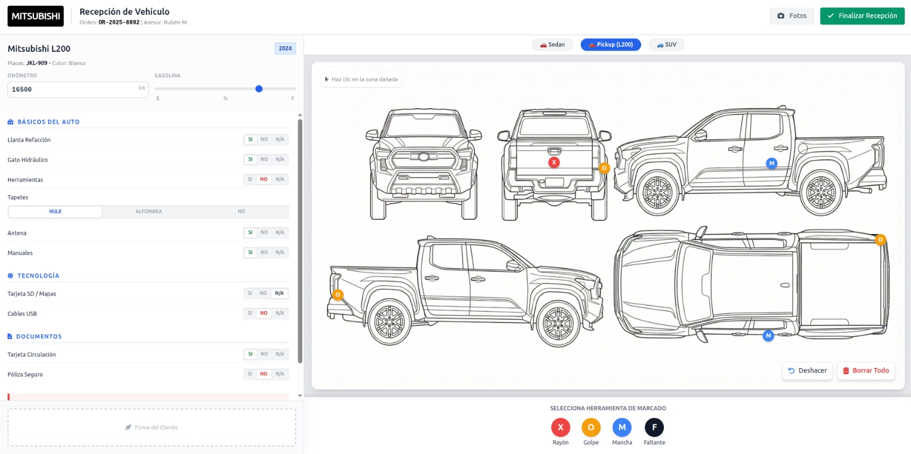The image size is (911, 454).
Task: Select the Rayón marking tool
Action: point(560,427)
